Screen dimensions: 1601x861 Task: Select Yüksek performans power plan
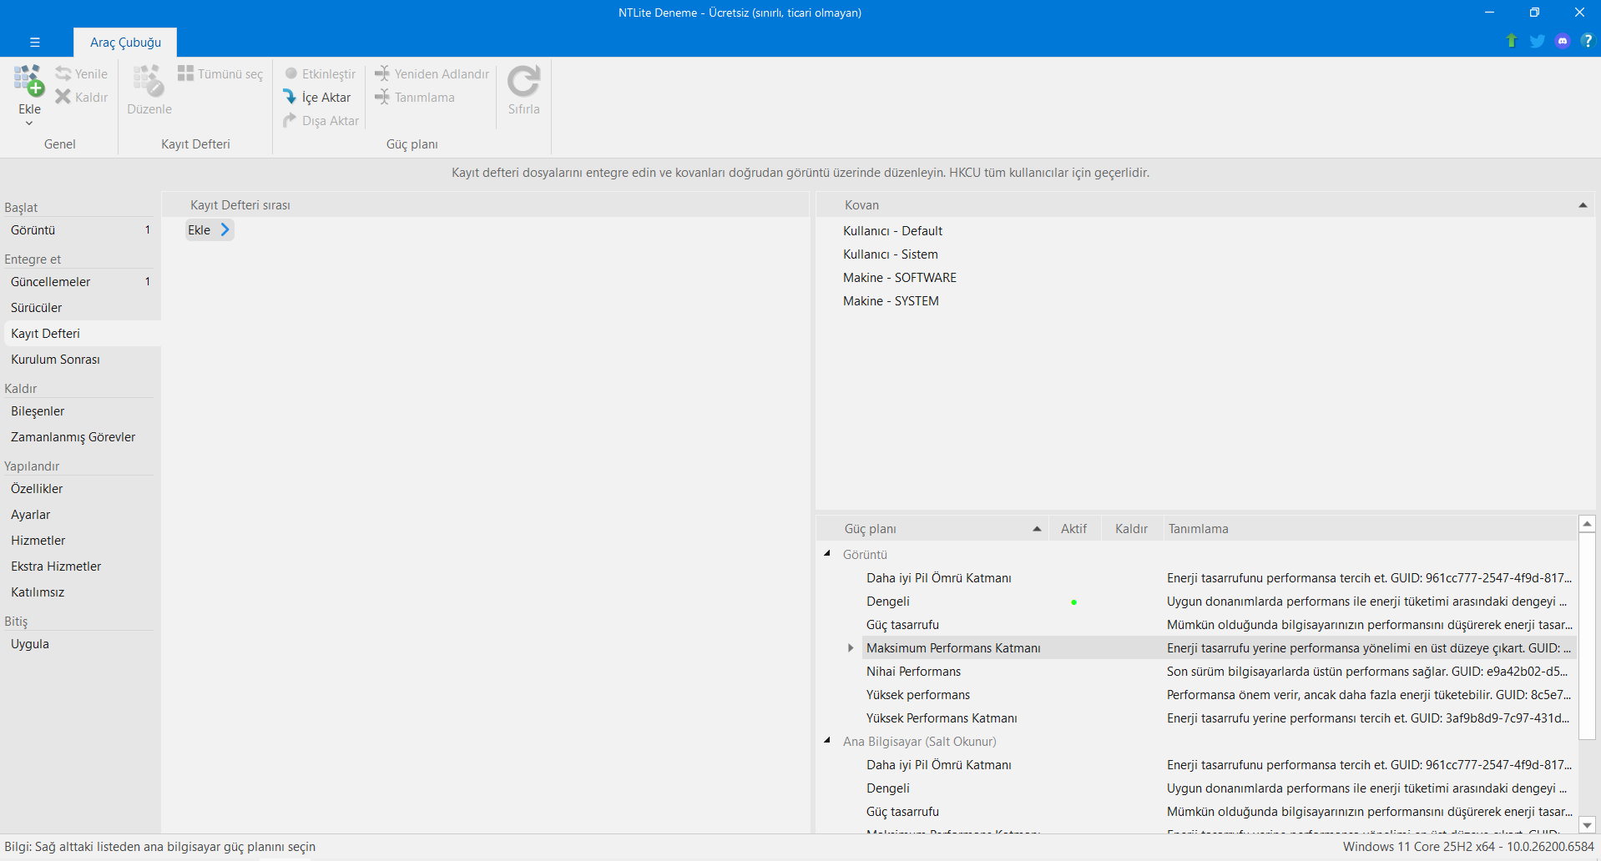point(917,695)
